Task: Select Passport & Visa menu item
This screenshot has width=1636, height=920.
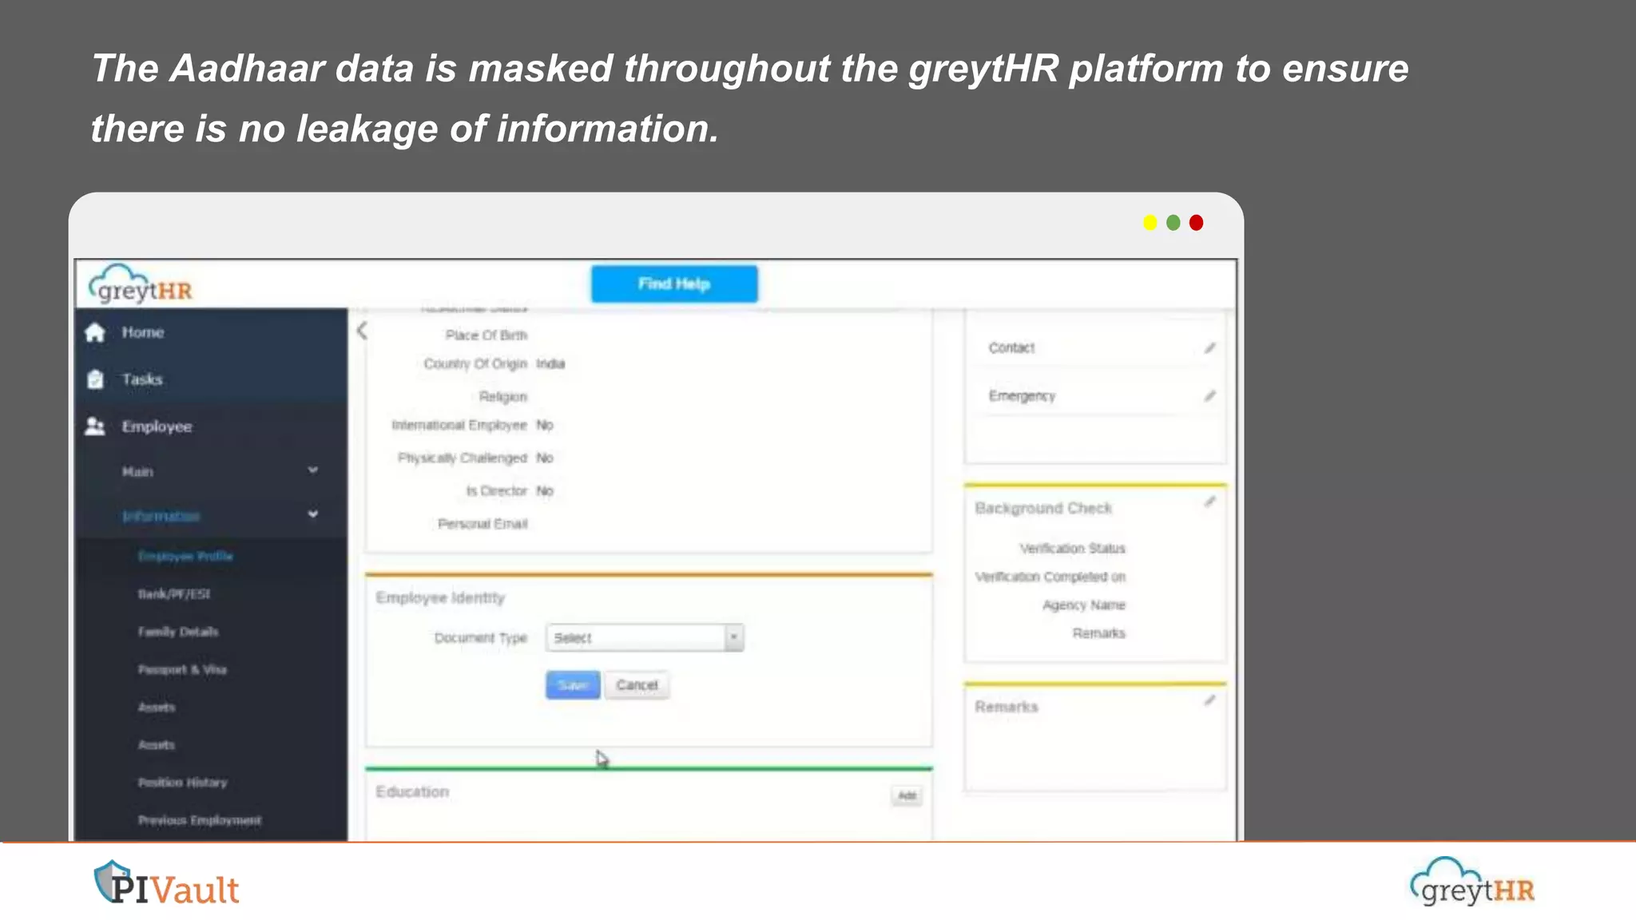Action: [x=182, y=669]
